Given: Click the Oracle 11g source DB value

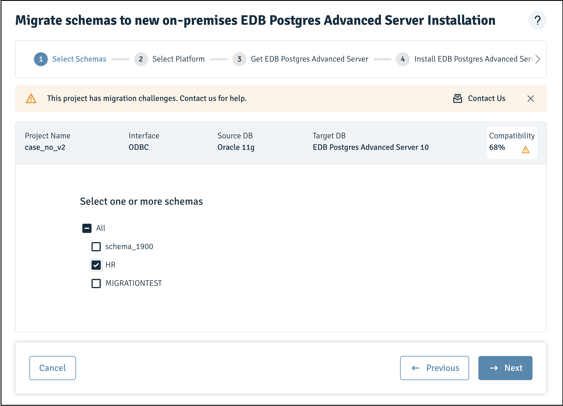Looking at the screenshot, I should (236, 147).
